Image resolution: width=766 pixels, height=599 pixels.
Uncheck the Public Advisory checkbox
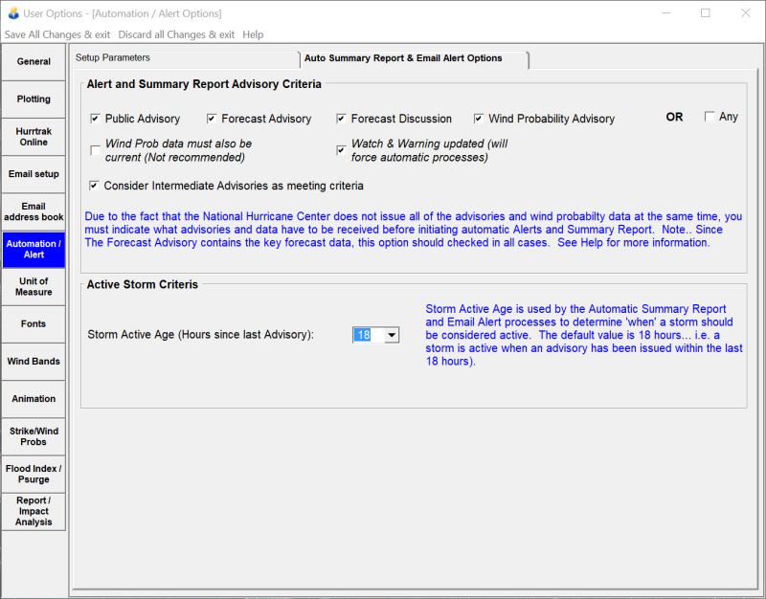[x=95, y=119]
